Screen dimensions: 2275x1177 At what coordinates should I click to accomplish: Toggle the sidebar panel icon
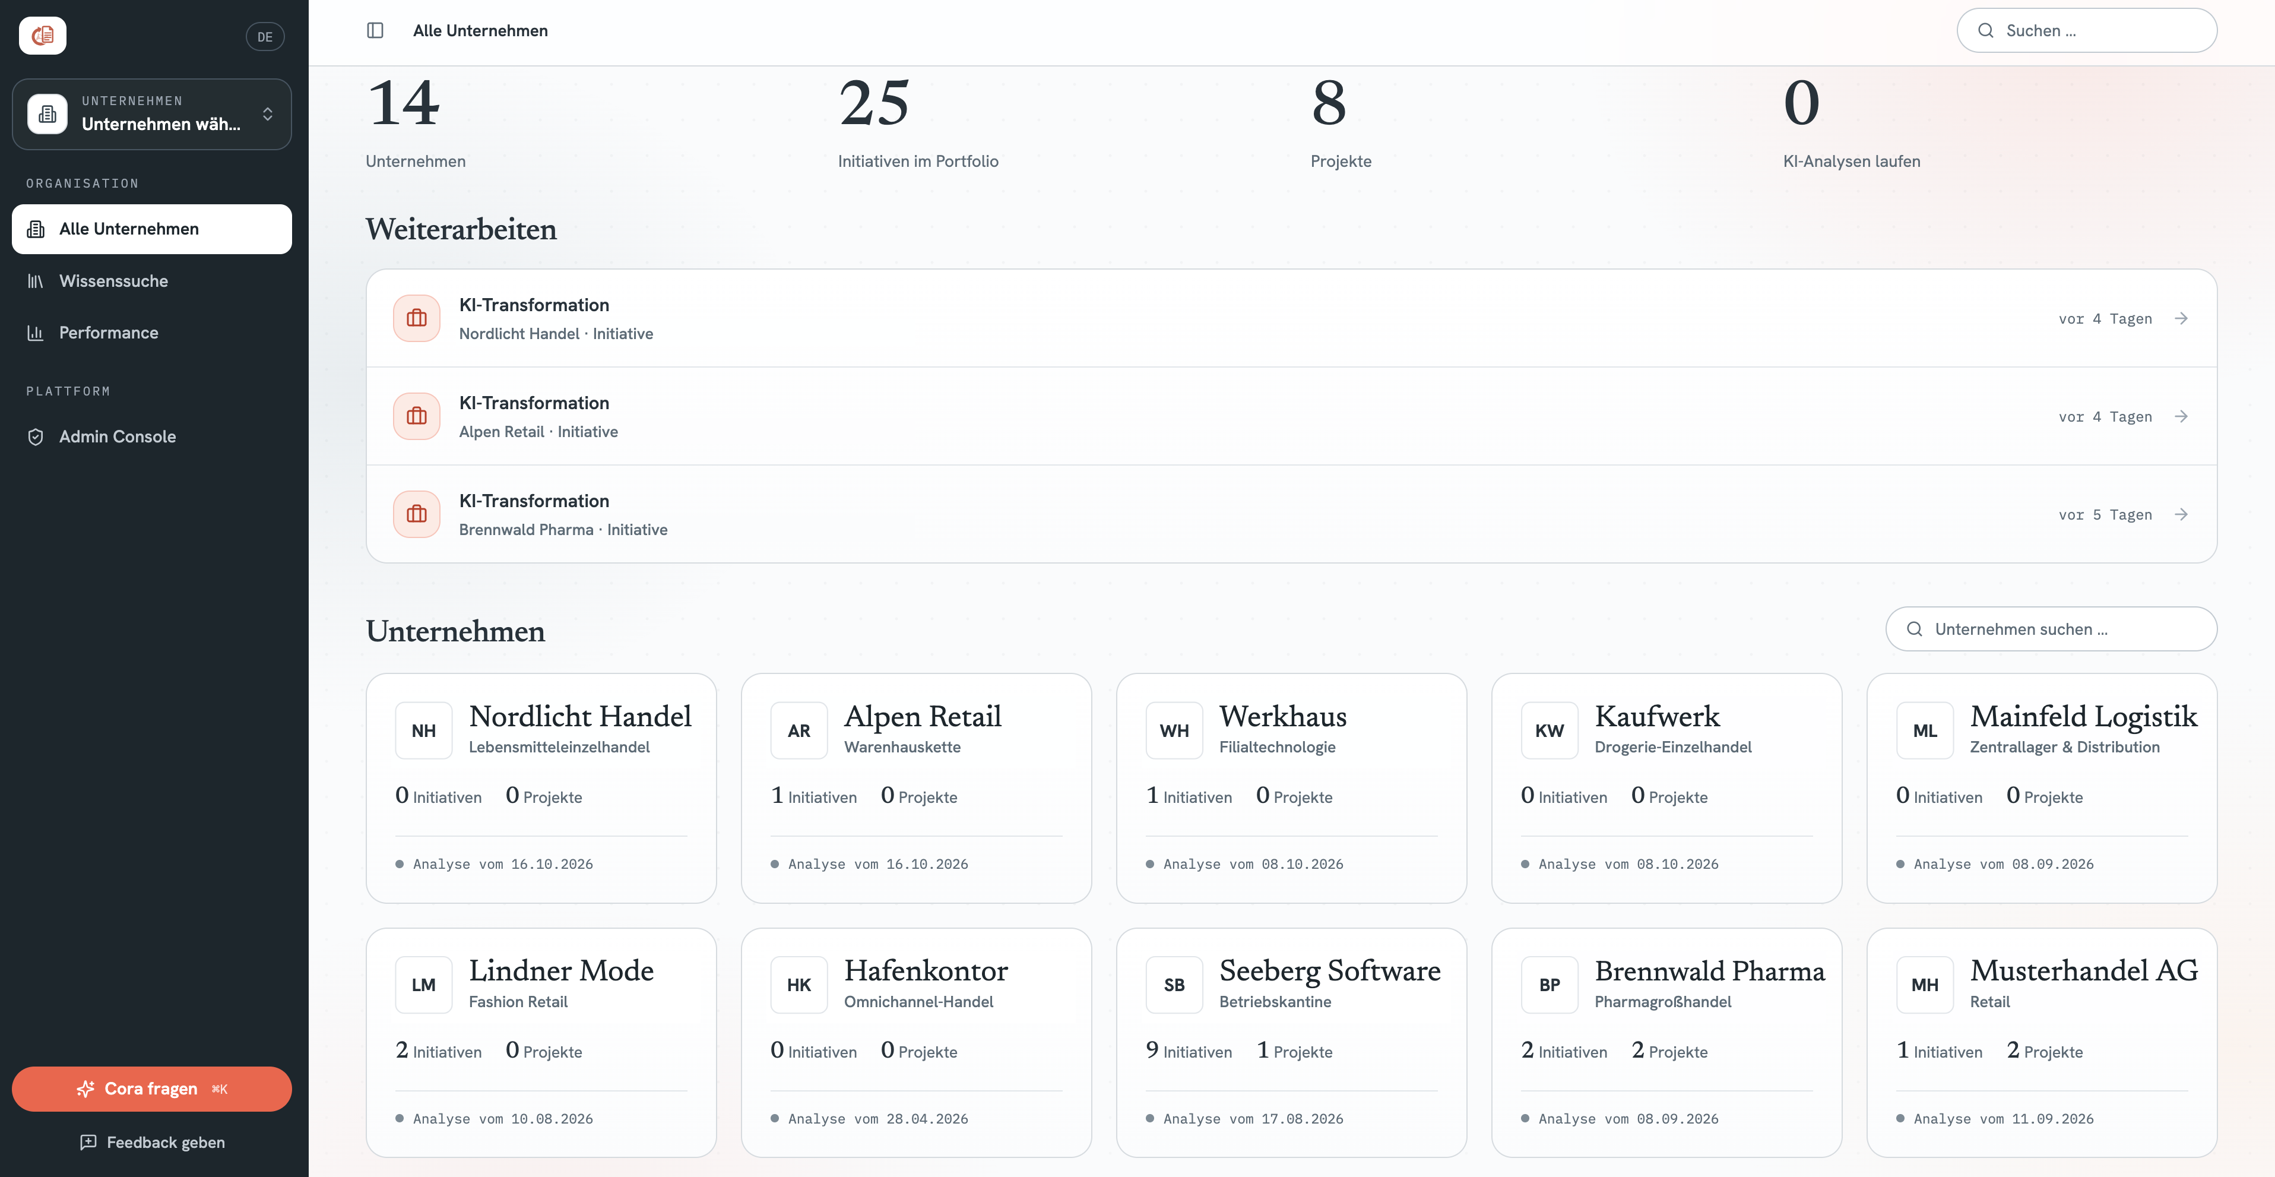(375, 31)
